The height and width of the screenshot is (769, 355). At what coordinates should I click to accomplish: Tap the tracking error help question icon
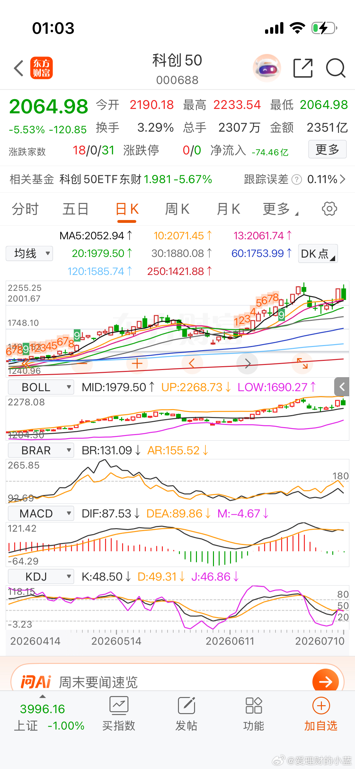tap(297, 179)
